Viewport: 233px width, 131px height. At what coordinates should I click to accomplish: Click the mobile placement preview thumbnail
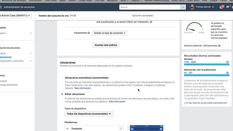pyautogui.click(x=146, y=128)
